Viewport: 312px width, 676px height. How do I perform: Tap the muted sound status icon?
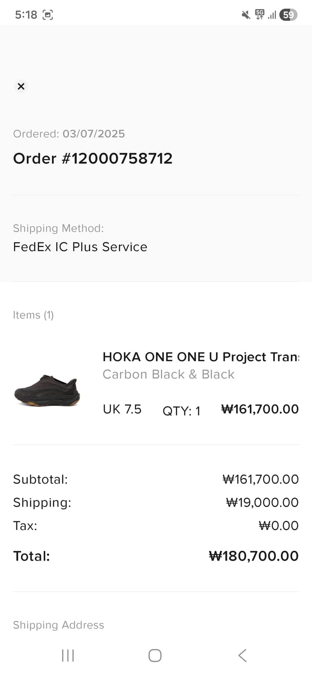[x=246, y=15]
